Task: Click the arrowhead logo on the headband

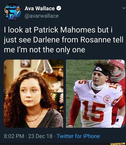Action: coord(99,69)
